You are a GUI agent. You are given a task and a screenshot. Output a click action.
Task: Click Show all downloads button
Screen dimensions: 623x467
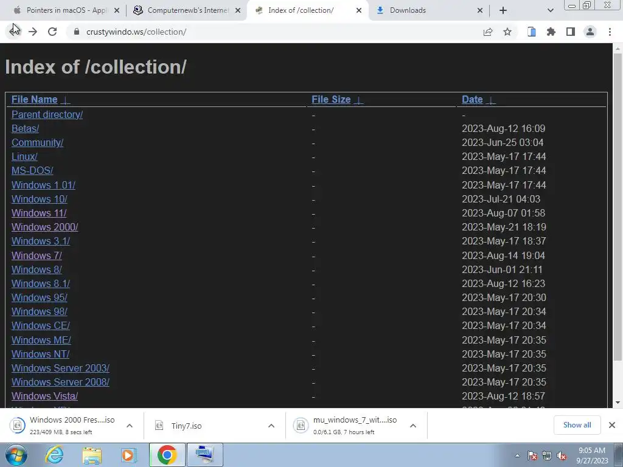tap(577, 425)
